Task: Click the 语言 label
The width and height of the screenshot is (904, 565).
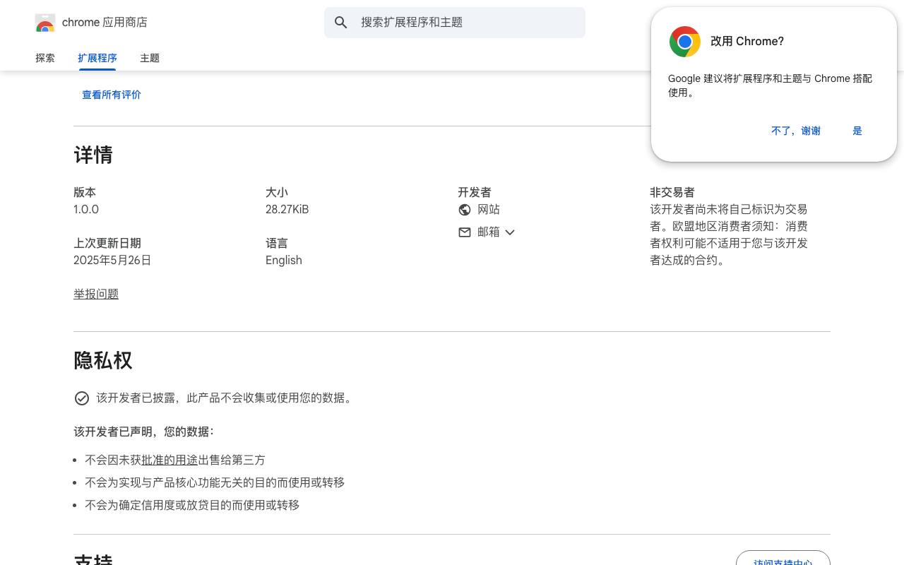Action: (277, 244)
